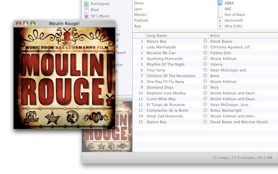Select Divas in the genre browser
The width and height of the screenshot is (278, 174).
pyautogui.click(x=139, y=3)
